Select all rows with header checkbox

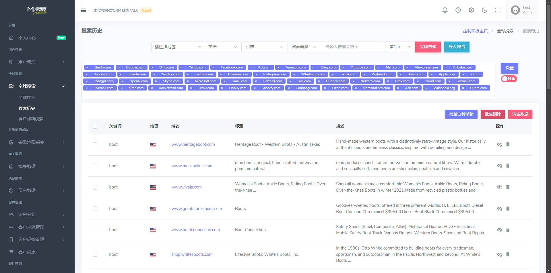(x=95, y=126)
